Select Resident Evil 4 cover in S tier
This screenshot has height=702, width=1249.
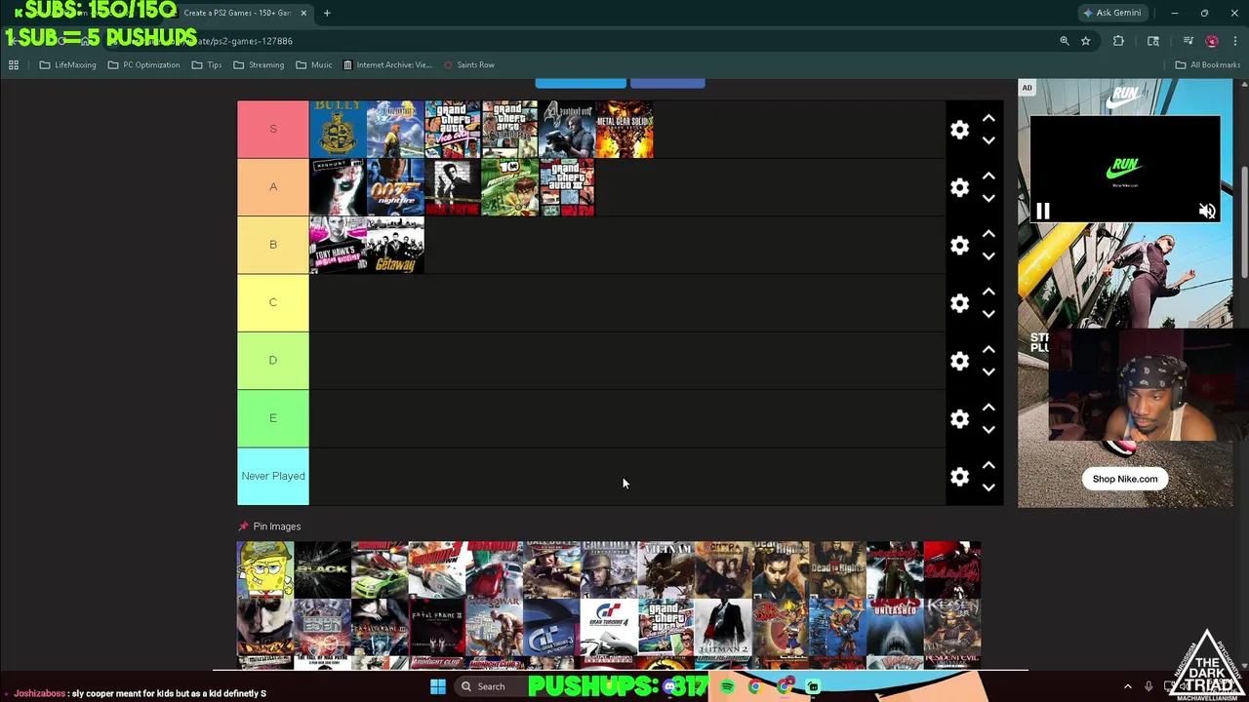[567, 129]
